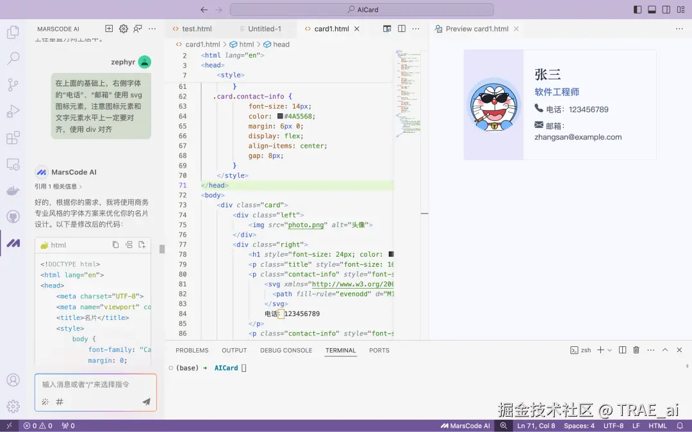Open more actions for card1.html editor
The height and width of the screenshot is (432, 692).
pos(416,29)
